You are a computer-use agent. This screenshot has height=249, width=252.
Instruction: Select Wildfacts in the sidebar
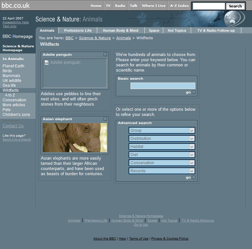(x=10, y=90)
